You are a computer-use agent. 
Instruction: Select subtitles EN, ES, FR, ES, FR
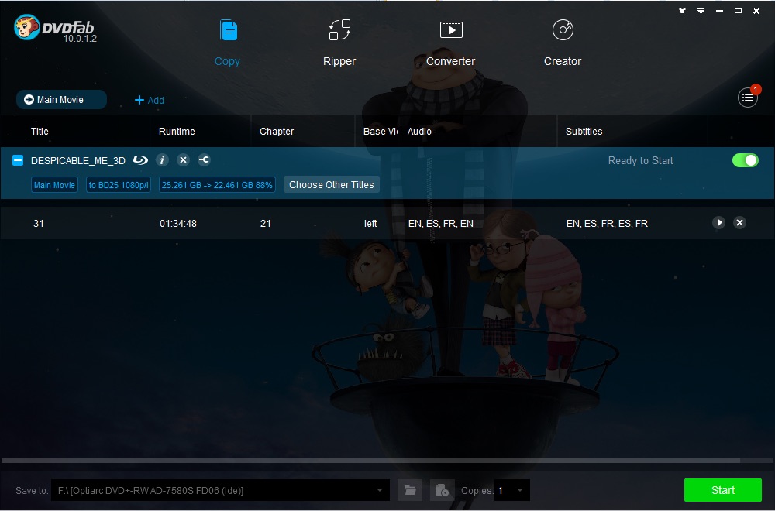[607, 224]
